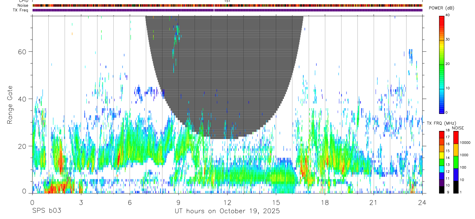This screenshot has height=219, width=475.
Task: Click the 12 tick on the UT hours axis
Action: click(x=227, y=202)
